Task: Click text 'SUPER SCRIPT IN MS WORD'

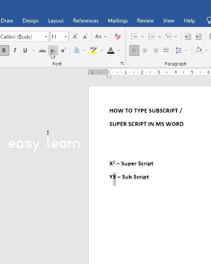Action: [147, 124]
